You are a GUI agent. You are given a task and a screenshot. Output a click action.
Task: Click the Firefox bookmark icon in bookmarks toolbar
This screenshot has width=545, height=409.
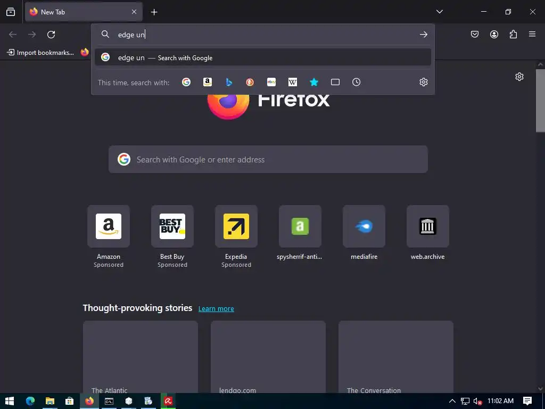pos(85,53)
